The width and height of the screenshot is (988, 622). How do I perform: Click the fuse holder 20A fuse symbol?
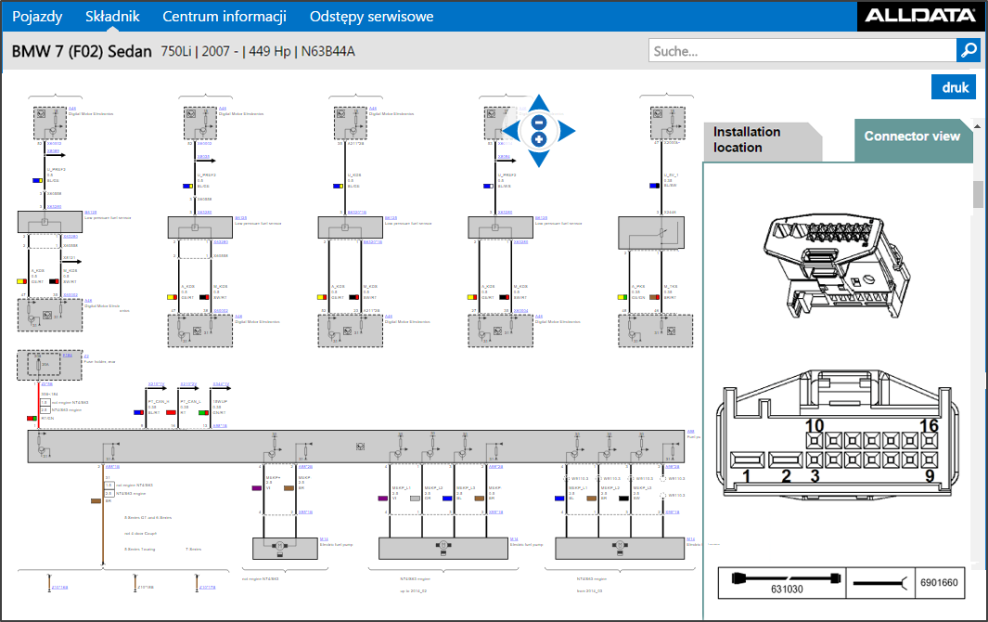[40, 365]
